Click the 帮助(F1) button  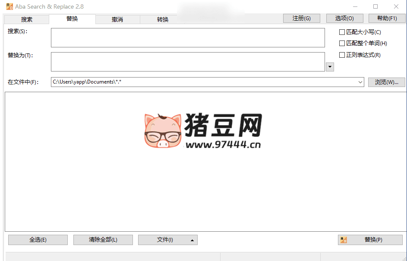tap(387, 18)
